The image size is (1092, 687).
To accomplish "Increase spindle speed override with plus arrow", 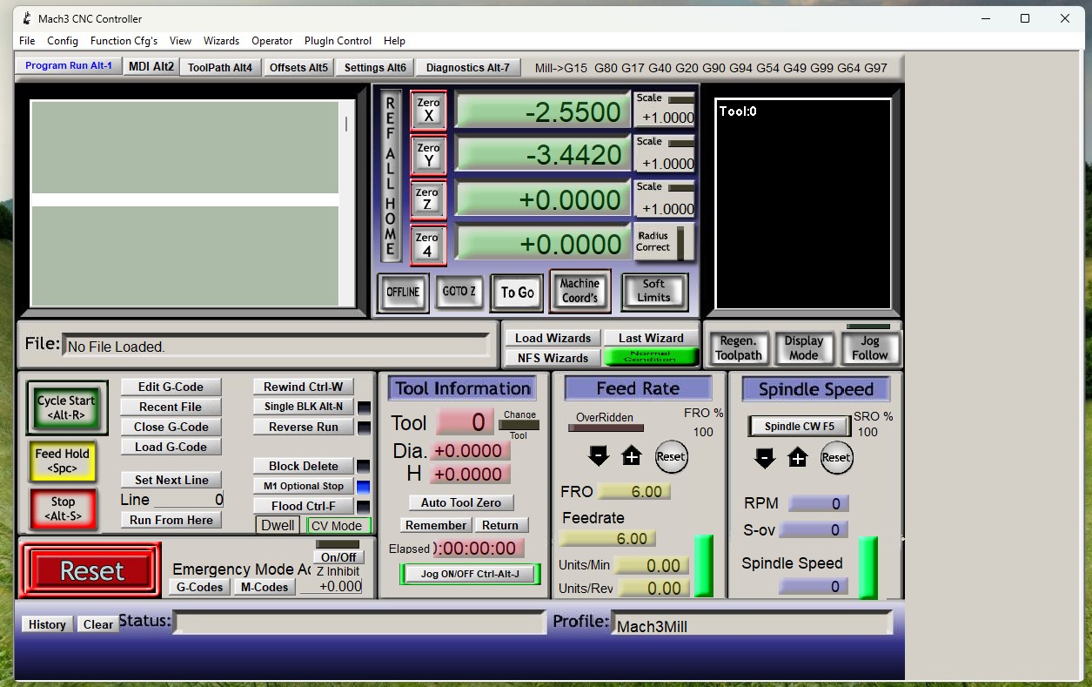I will point(797,457).
